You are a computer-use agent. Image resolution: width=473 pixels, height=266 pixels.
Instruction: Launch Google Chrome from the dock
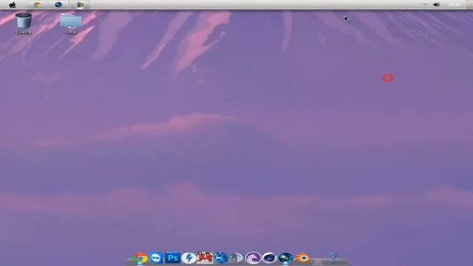coord(140,258)
